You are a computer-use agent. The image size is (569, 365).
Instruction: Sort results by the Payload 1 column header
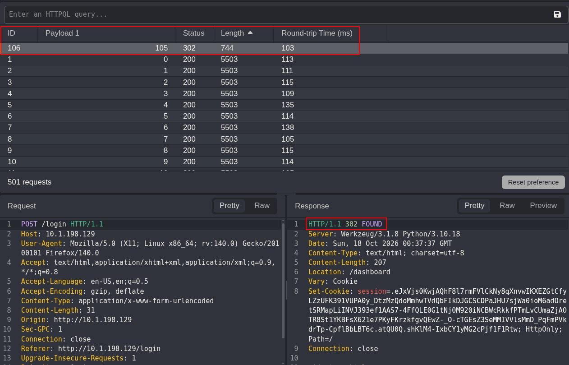click(x=62, y=33)
